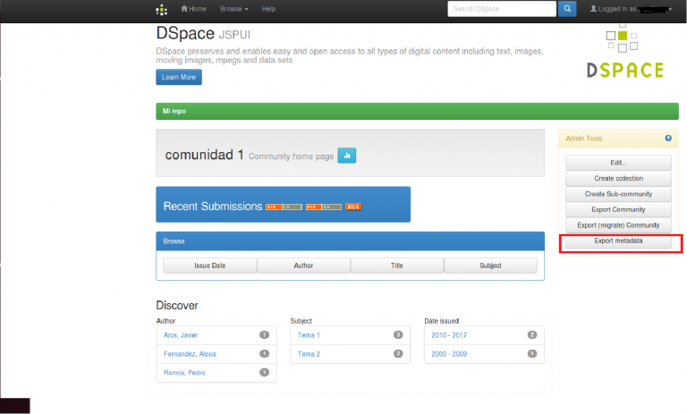Screen dimensions: 687x414
Task: Click the magnifier search button
Action: (x=567, y=9)
